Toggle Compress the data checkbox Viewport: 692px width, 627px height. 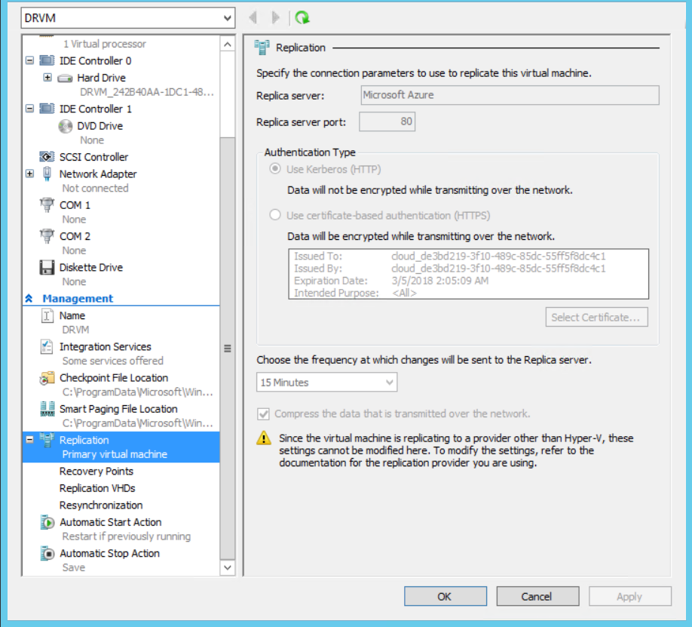(x=263, y=413)
